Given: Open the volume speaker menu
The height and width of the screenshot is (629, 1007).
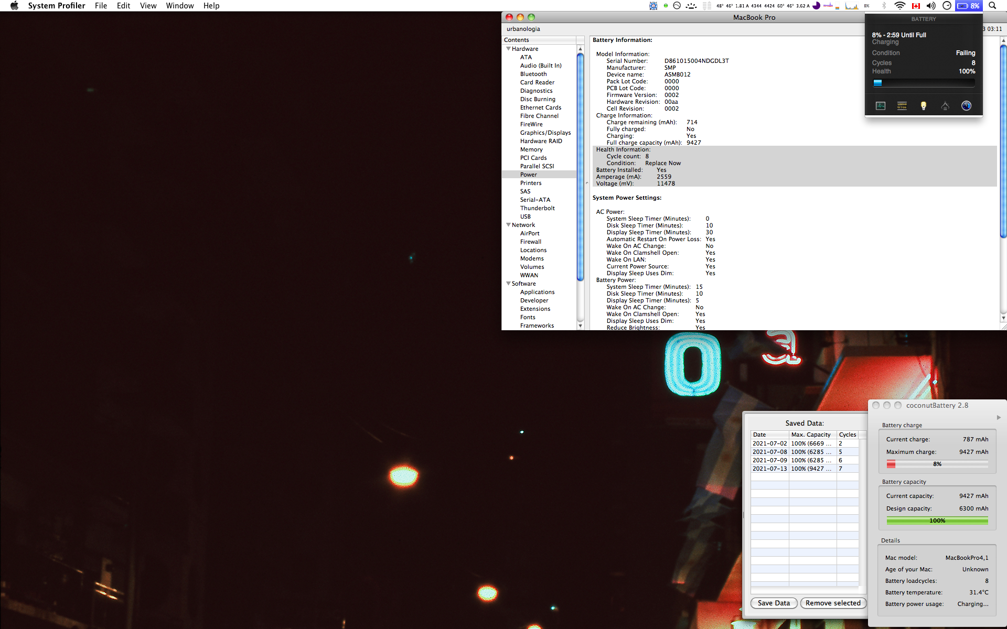Looking at the screenshot, I should tap(931, 6).
